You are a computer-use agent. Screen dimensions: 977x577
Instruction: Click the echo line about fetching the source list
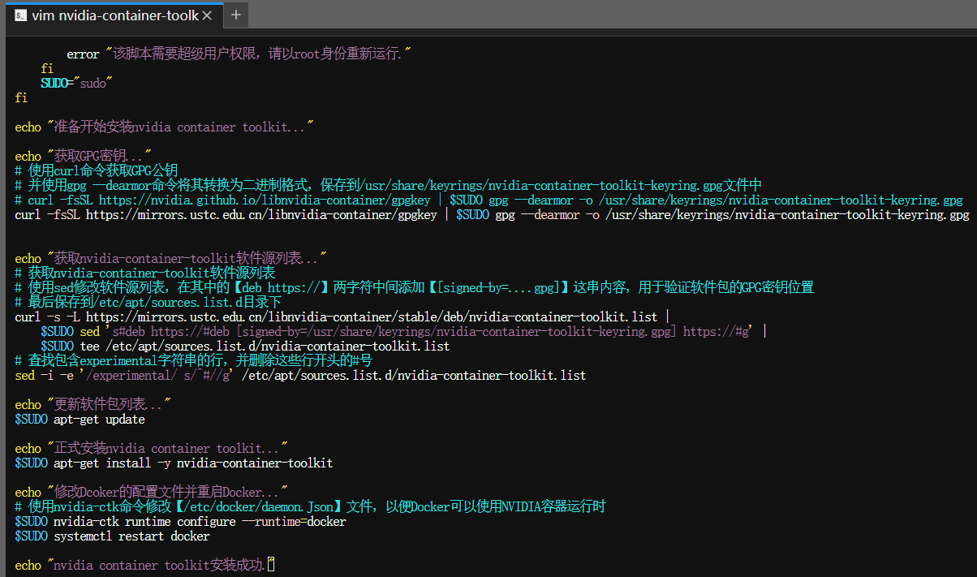tap(170, 258)
